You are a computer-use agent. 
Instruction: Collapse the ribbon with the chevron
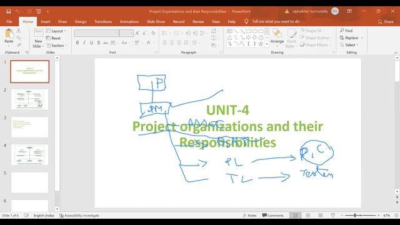396,52
